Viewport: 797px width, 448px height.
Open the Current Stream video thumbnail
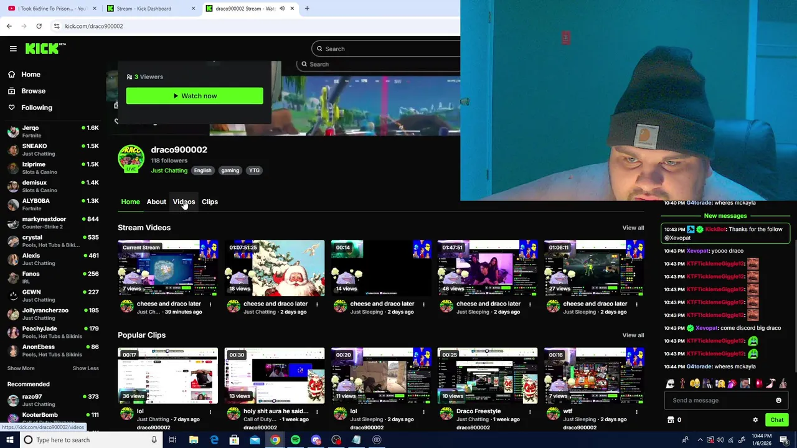tap(168, 268)
